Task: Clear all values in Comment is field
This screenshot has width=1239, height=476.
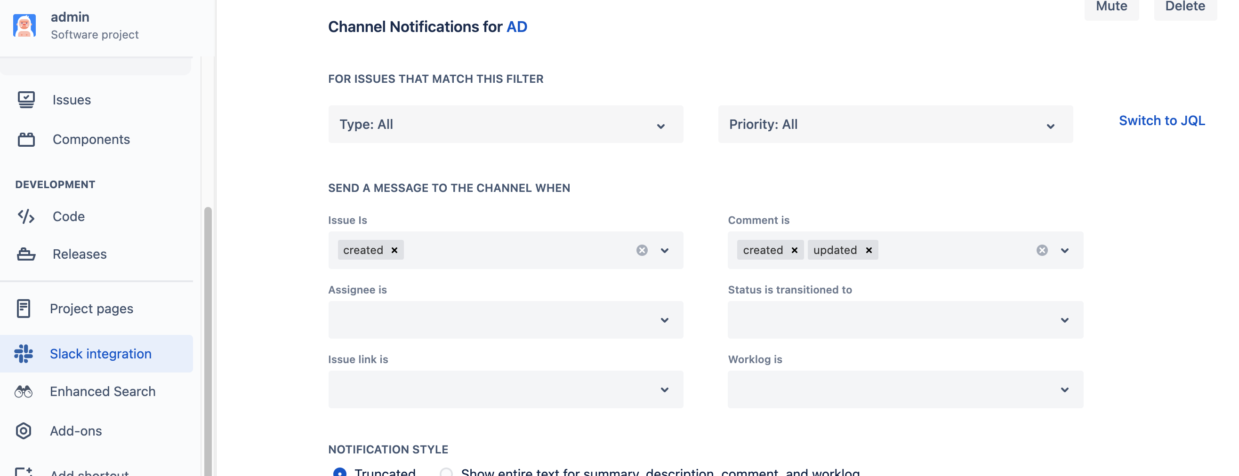Action: [1042, 250]
